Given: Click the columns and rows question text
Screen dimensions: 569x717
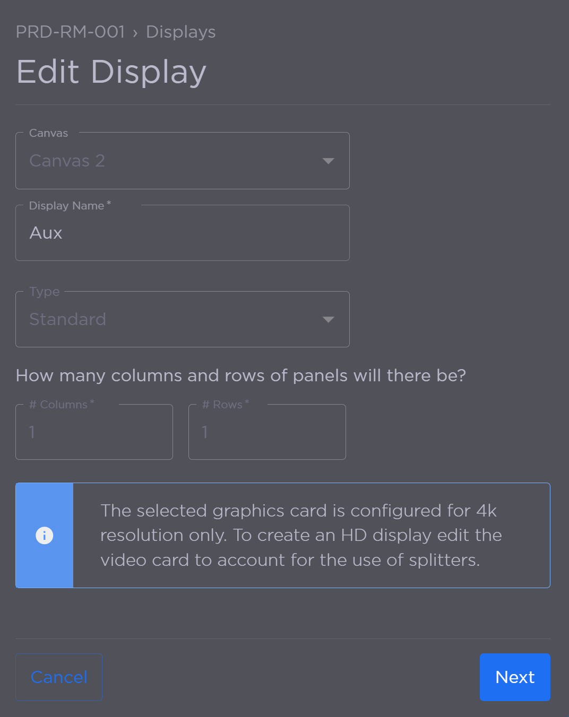Looking at the screenshot, I should (241, 375).
